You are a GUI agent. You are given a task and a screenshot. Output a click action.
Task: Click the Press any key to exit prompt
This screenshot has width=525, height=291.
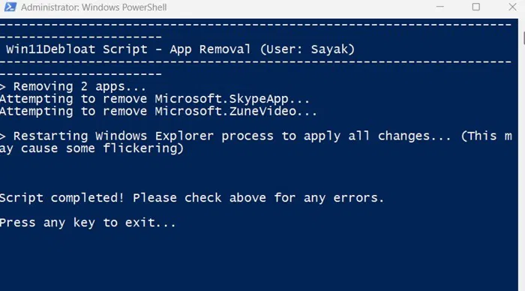point(88,223)
